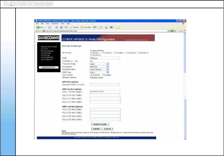The image size is (224, 156).
Task: Click the scrollbar up arrow
Action: [x=185, y=33]
